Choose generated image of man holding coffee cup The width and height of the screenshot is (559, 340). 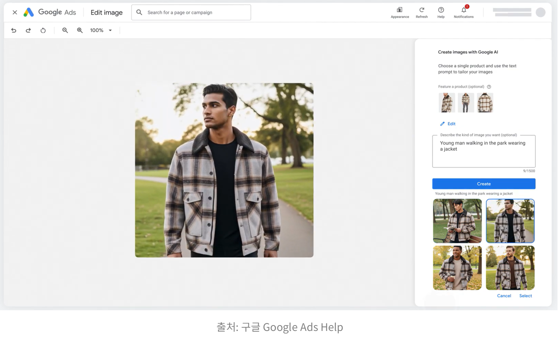pos(457,268)
